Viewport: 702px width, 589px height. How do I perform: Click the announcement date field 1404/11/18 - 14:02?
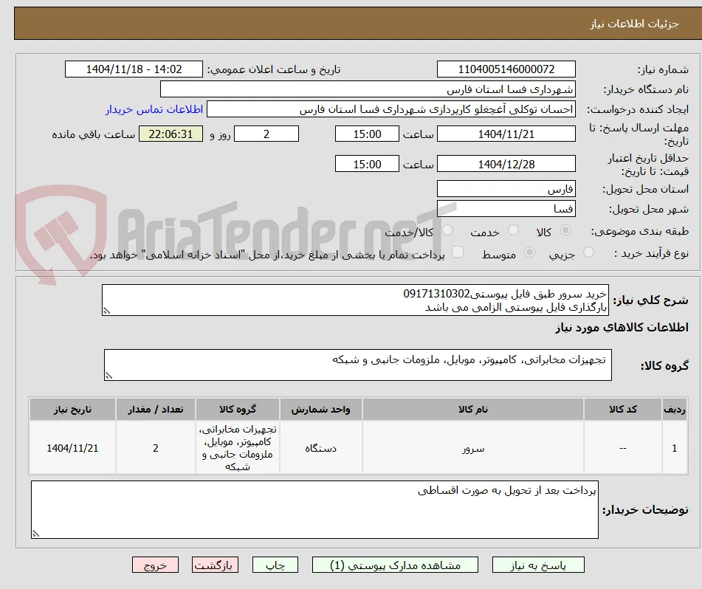134,69
